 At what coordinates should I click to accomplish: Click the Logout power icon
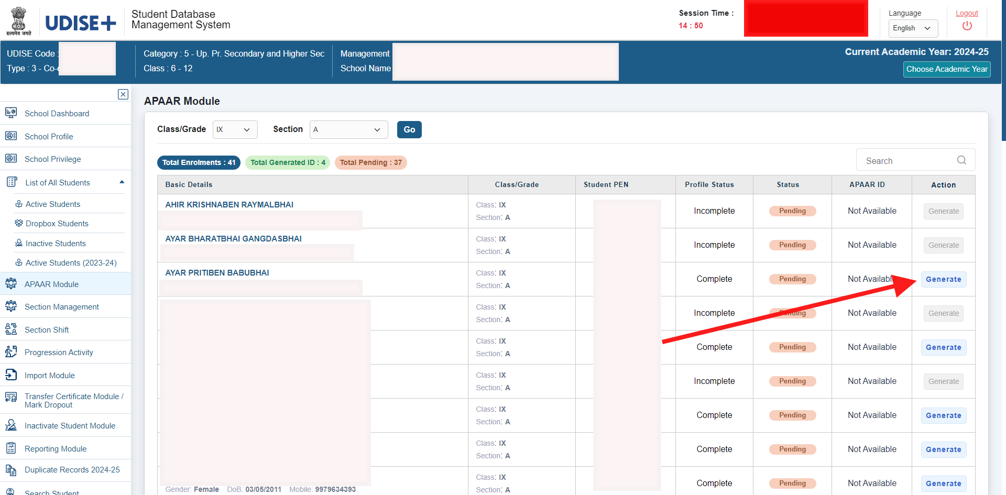coord(967,25)
